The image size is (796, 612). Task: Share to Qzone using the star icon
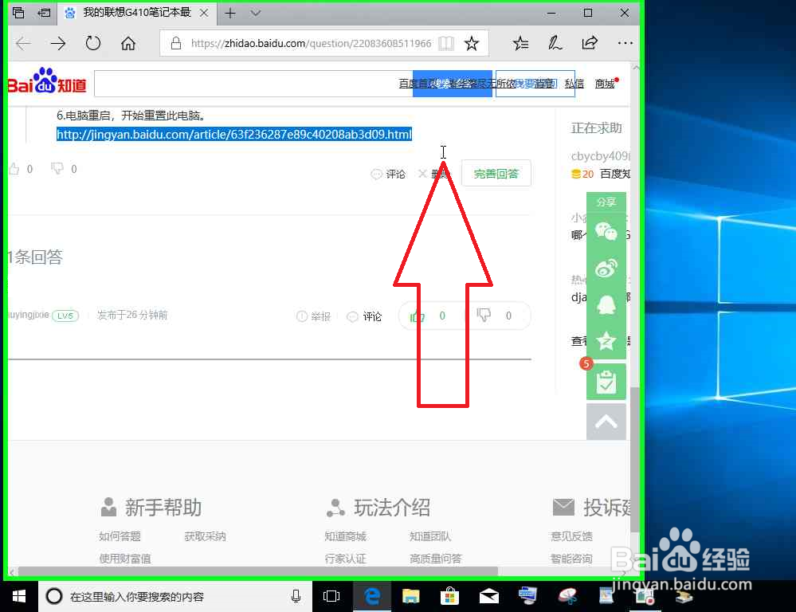[x=606, y=341]
